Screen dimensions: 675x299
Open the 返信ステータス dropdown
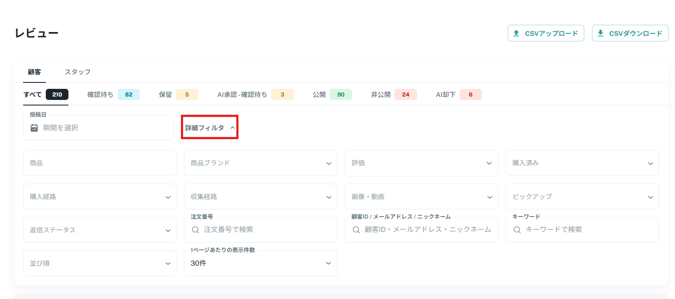point(100,230)
